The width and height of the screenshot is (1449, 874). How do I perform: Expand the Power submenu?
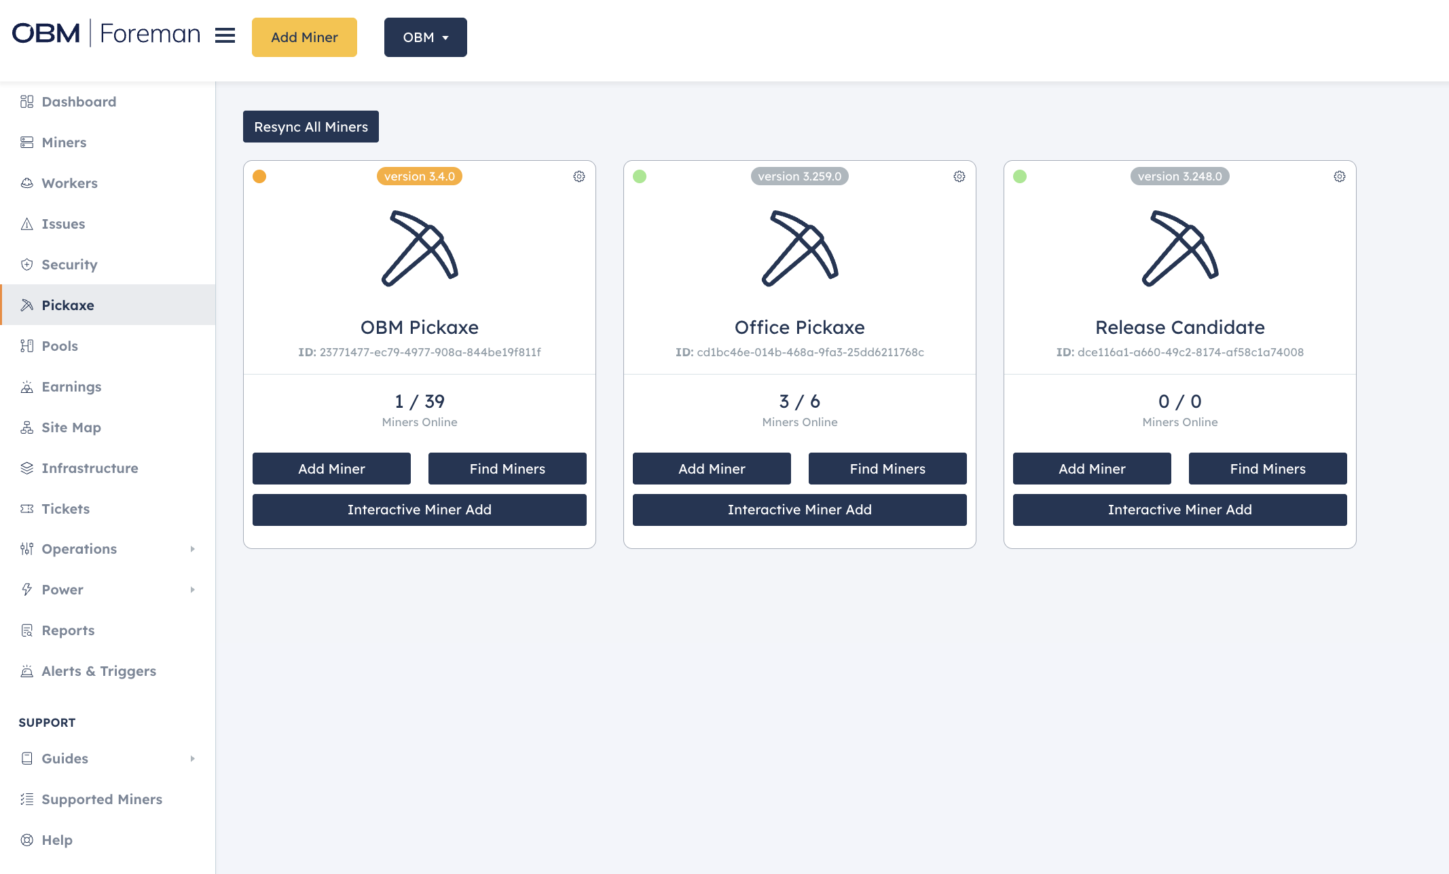pos(62,589)
